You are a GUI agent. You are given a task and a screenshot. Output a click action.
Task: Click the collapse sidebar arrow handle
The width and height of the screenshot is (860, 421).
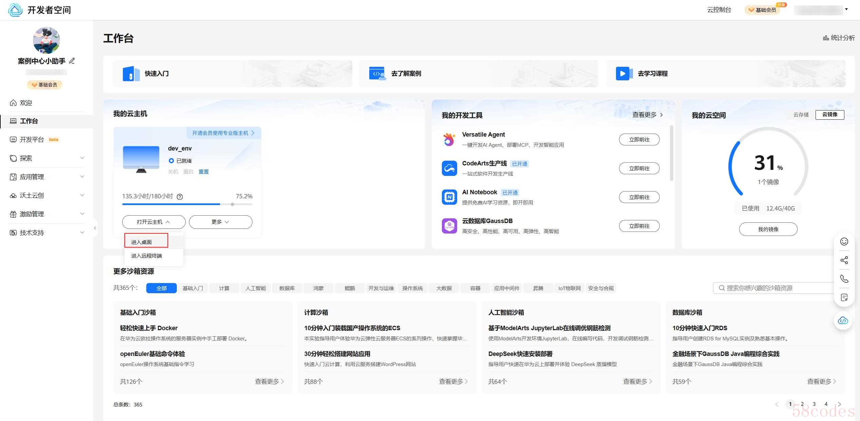point(95,228)
